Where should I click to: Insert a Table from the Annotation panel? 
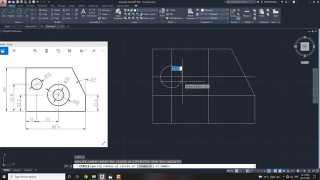click(102, 18)
